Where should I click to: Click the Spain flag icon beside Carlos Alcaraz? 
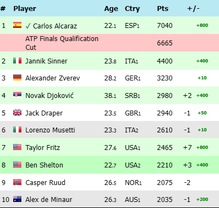(17, 25)
